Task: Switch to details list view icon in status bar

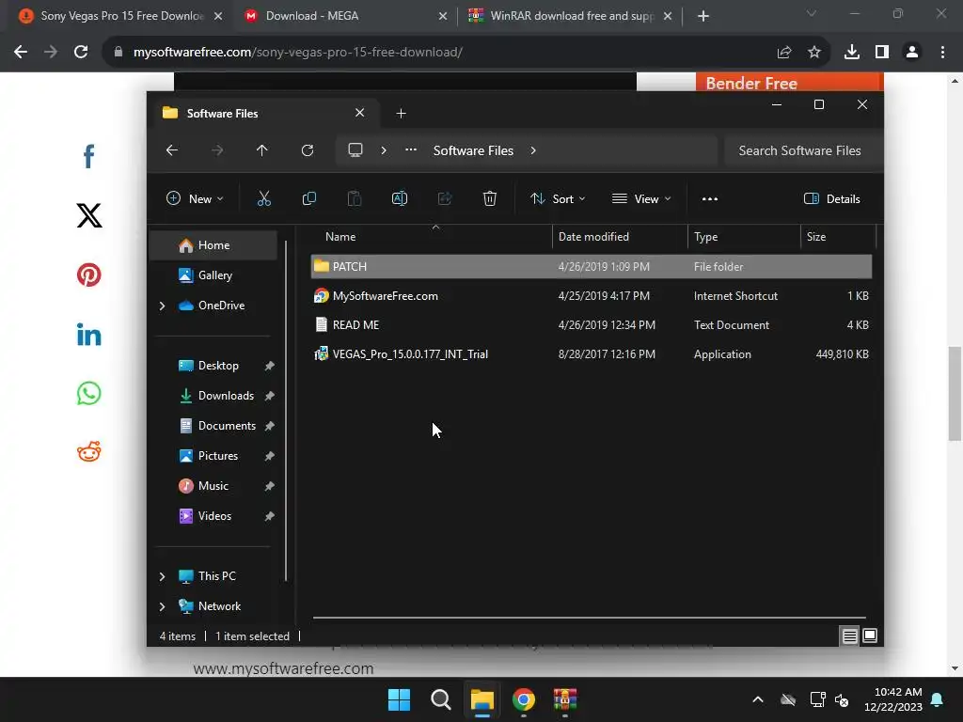Action: click(849, 636)
